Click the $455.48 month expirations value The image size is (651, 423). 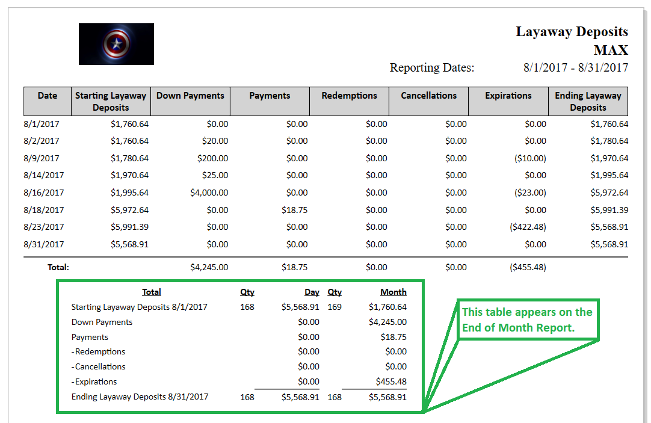(x=391, y=381)
